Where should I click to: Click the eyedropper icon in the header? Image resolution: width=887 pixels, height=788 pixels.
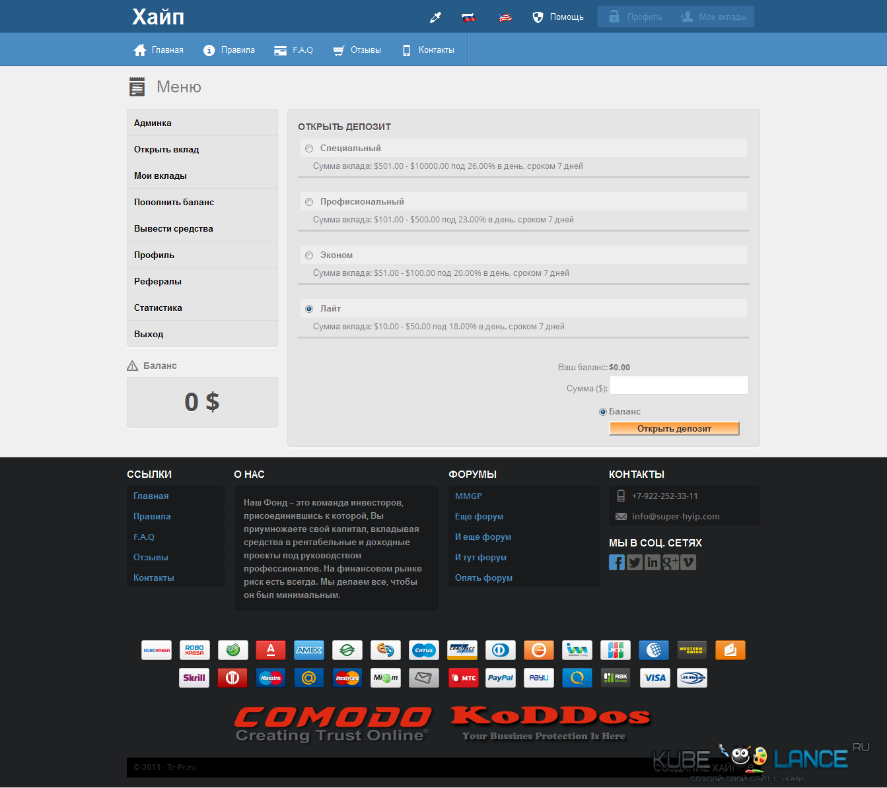pos(435,17)
